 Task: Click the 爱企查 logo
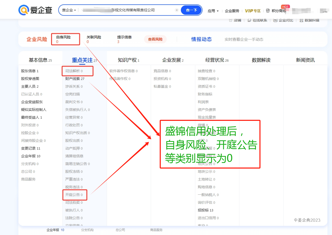tap(36, 10)
